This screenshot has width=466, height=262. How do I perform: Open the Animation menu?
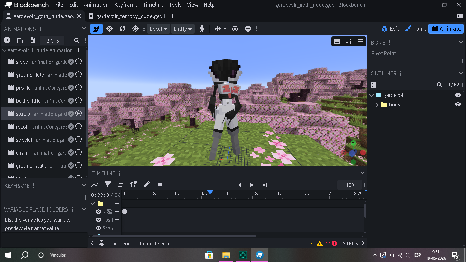pos(96,5)
